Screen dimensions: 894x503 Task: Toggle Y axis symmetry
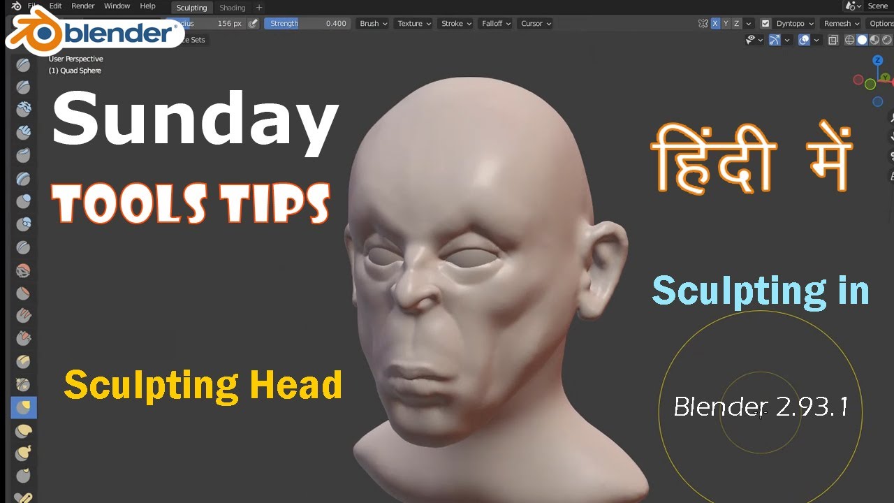726,24
